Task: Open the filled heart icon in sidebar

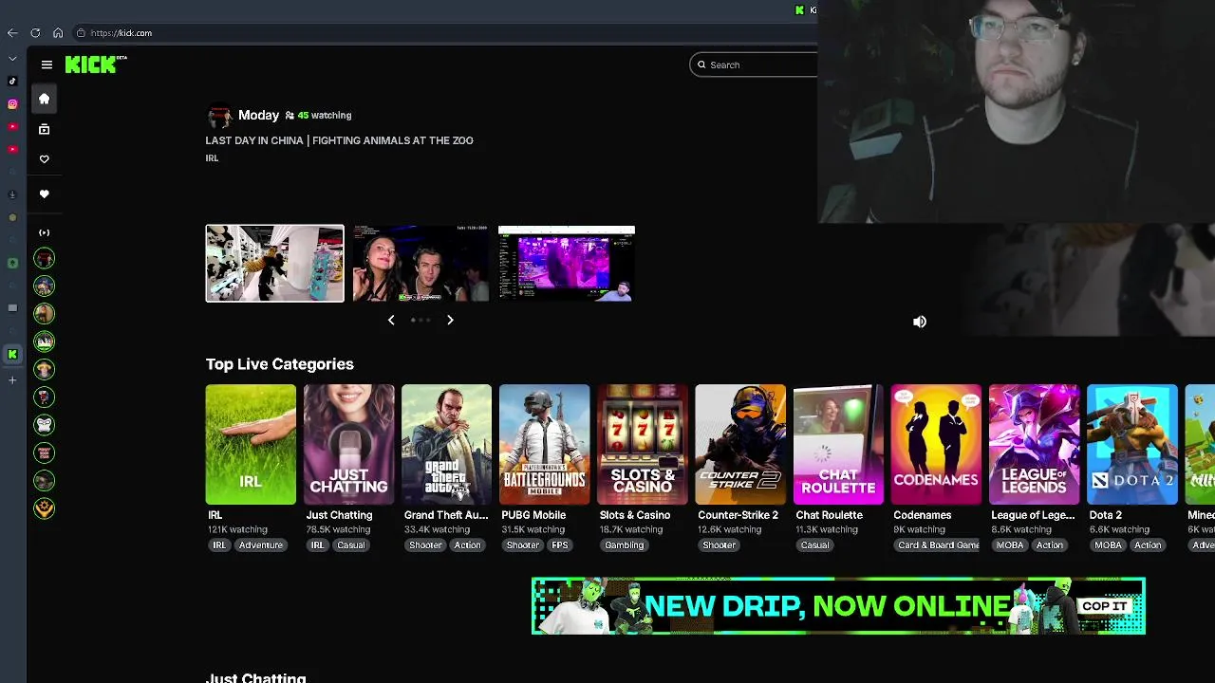Action: point(44,194)
